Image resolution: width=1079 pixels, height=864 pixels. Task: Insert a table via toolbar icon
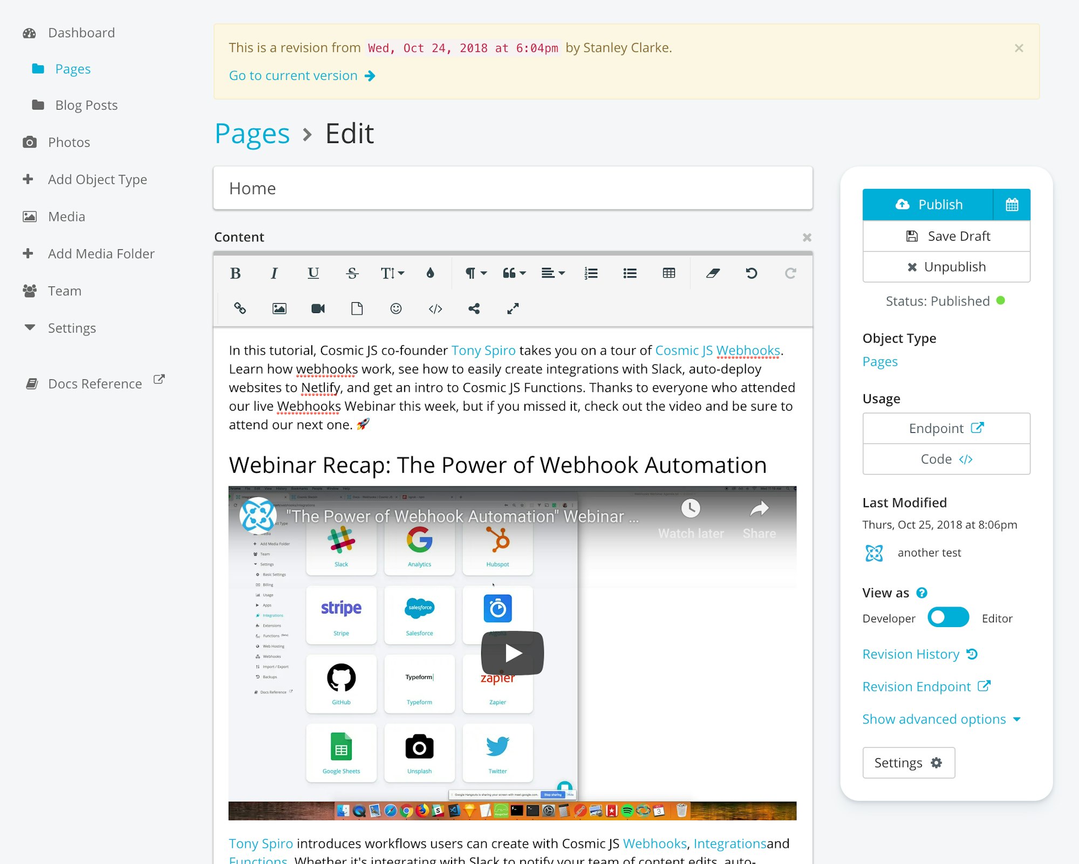668,274
